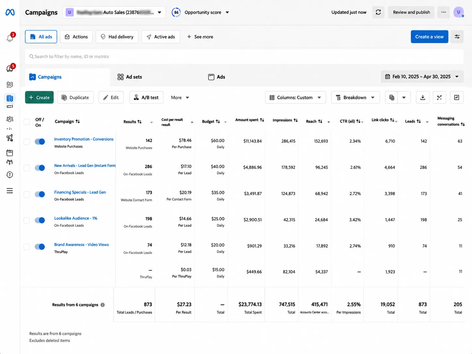Select the Active ads view
The image size is (472, 354).
(x=161, y=37)
